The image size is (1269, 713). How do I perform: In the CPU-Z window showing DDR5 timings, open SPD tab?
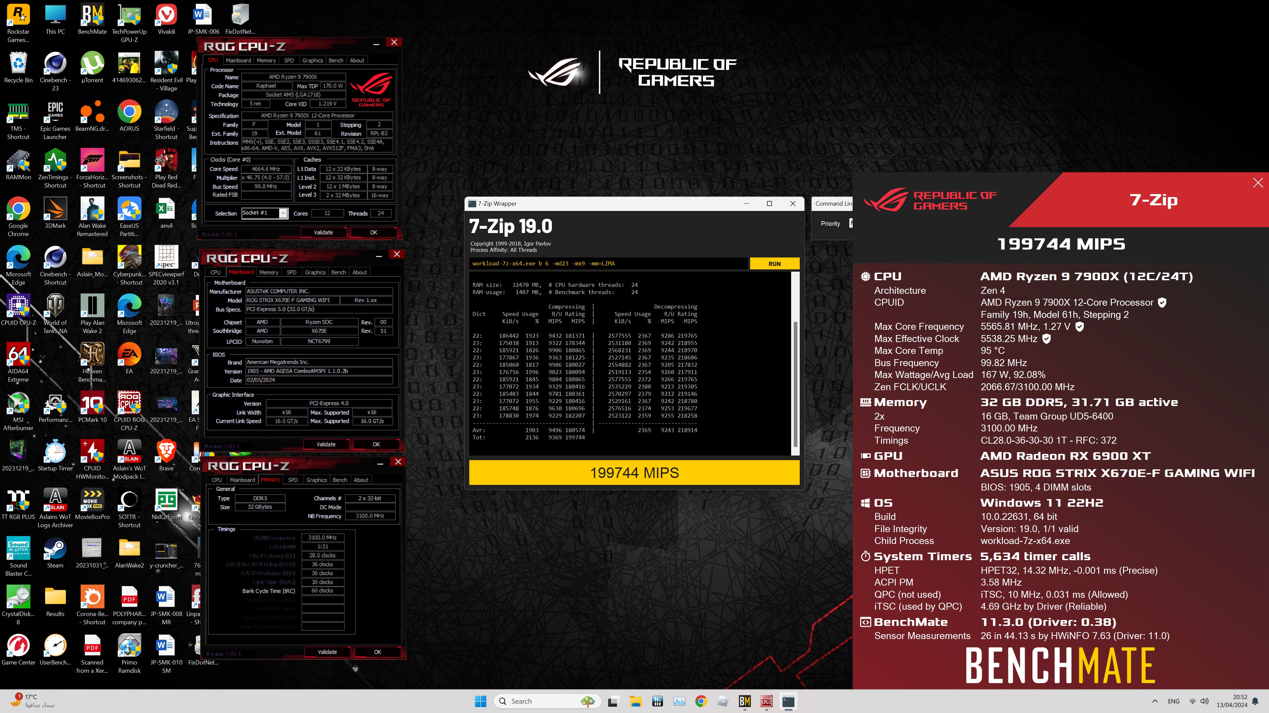(292, 480)
